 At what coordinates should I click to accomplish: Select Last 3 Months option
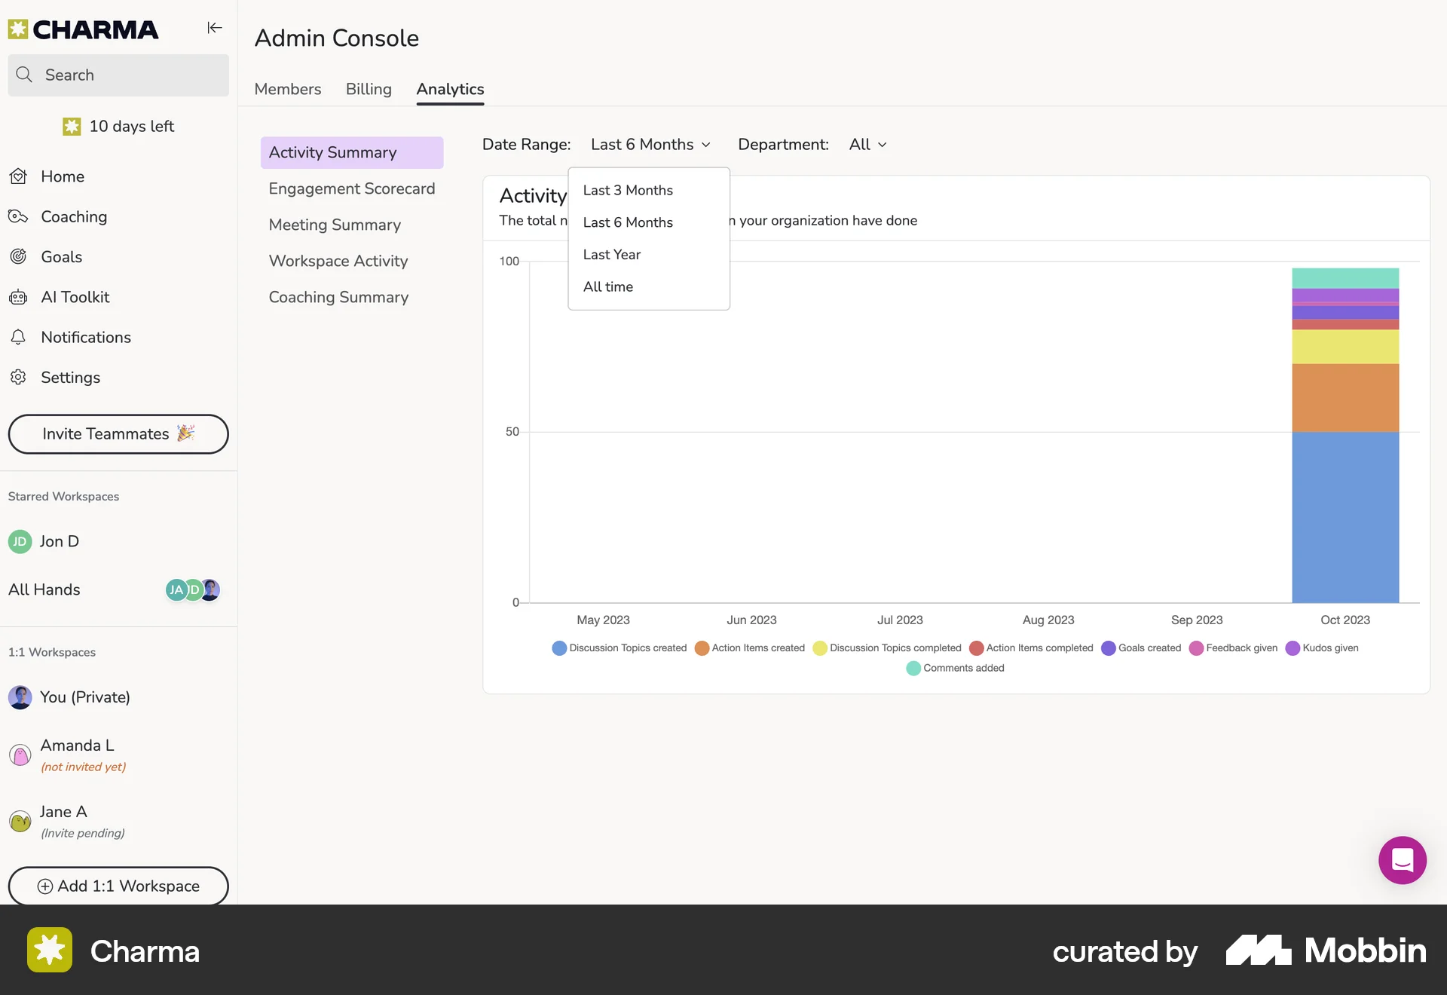pyautogui.click(x=628, y=190)
